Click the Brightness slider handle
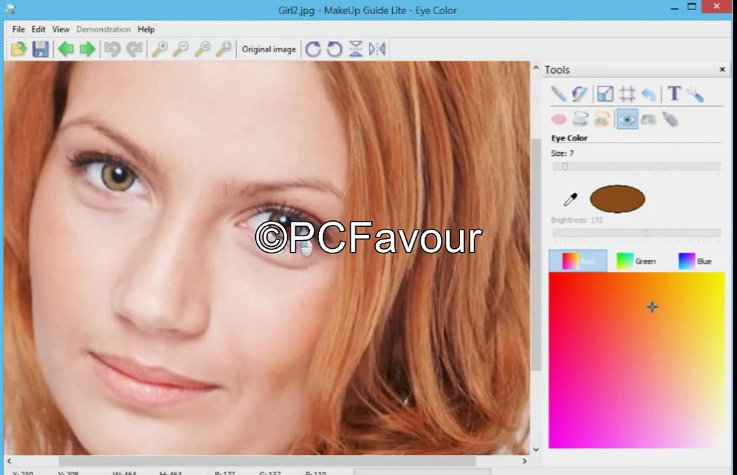This screenshot has height=475, width=737. 646,233
